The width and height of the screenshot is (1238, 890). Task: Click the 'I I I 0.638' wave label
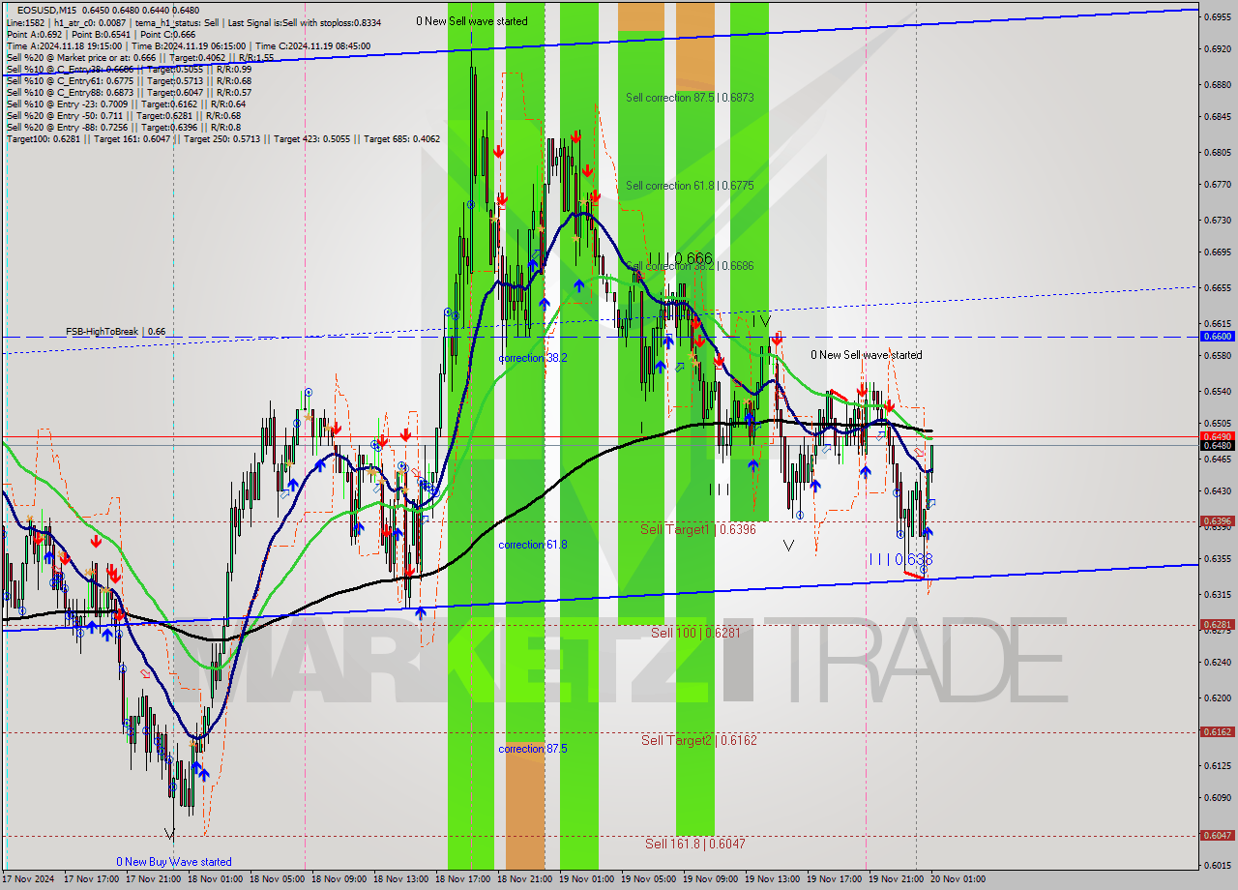tap(900, 559)
